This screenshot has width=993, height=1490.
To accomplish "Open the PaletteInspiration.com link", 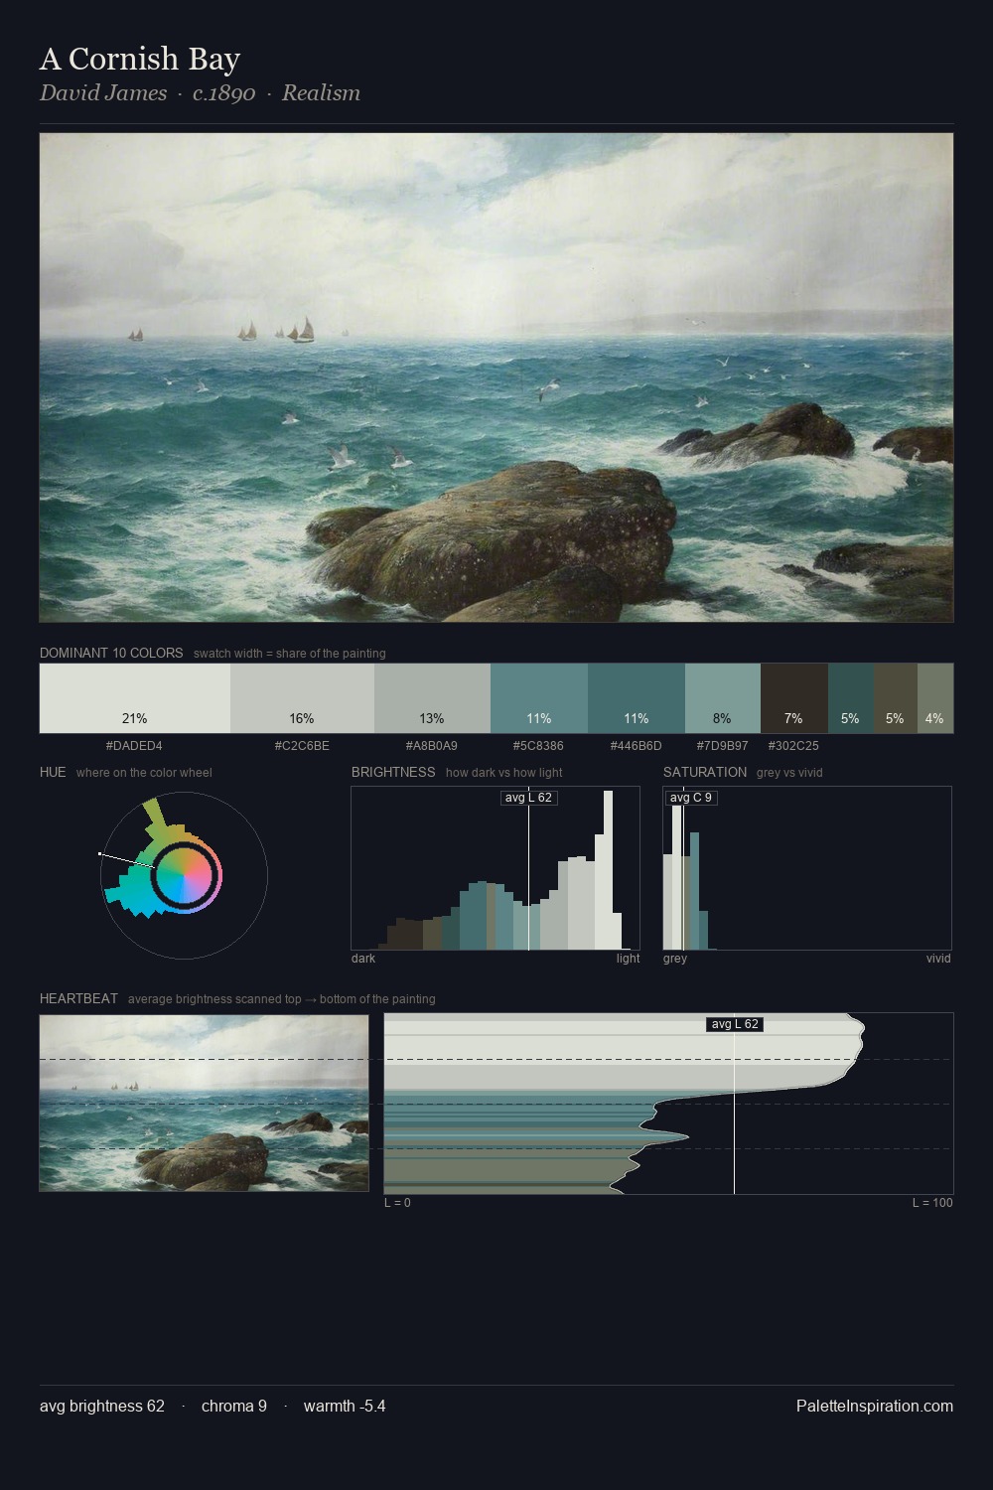I will pyautogui.click(x=875, y=1406).
